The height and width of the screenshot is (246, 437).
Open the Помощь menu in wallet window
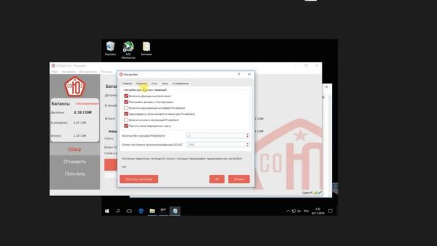click(106, 72)
